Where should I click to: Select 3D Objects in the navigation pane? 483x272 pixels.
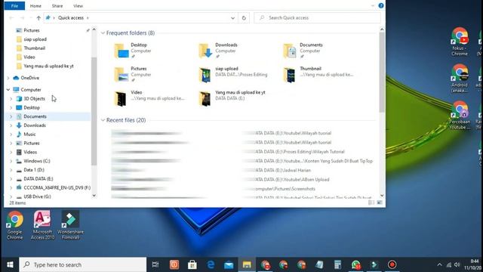click(x=34, y=99)
